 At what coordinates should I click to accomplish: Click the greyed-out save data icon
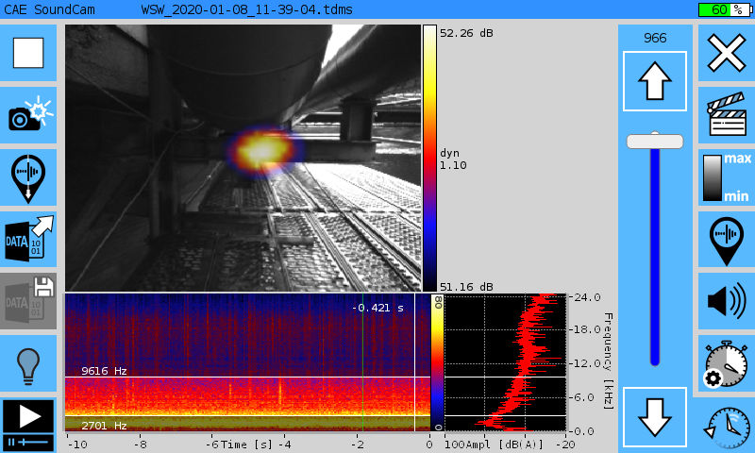pos(28,302)
